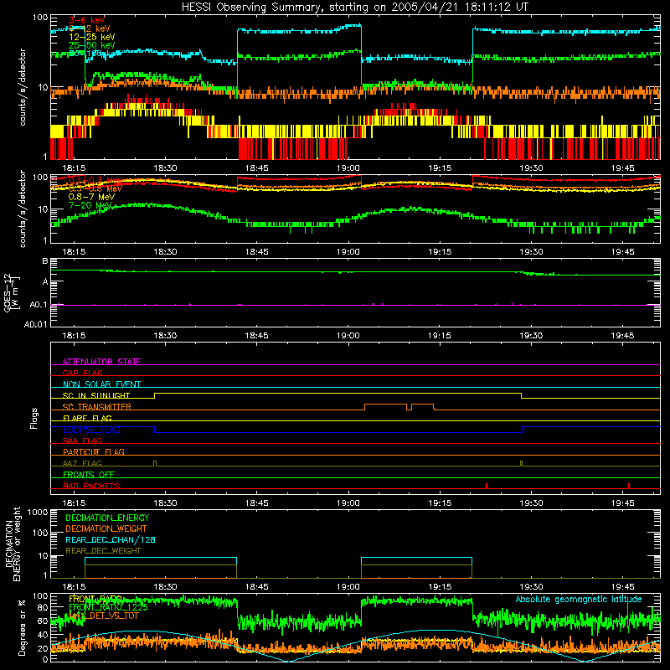Click the A0.1 tick label on GOES panel

(x=39, y=305)
